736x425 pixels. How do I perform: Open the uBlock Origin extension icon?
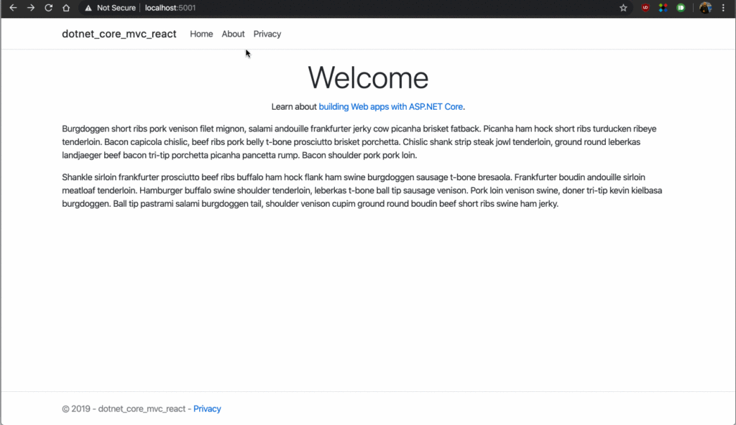point(645,8)
